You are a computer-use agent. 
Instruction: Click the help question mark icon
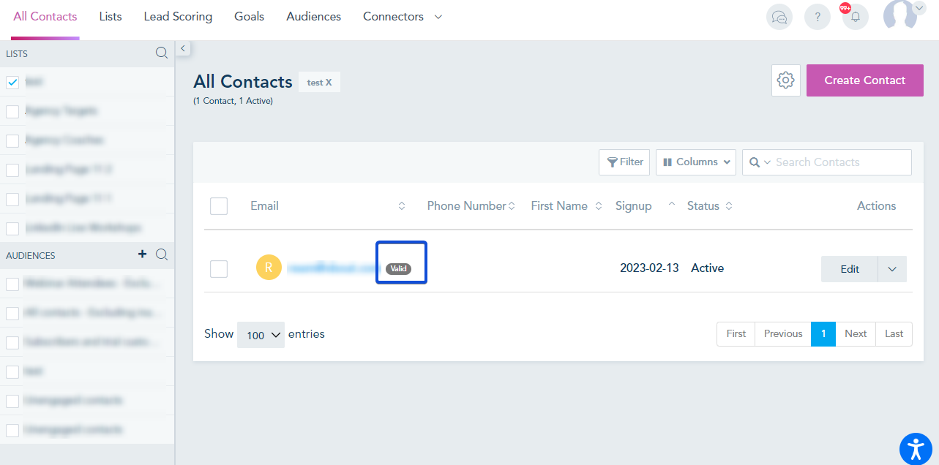pos(818,17)
